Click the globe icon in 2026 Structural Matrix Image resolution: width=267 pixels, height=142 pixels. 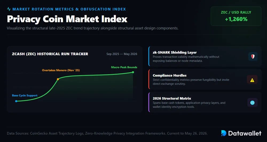click(x=252, y=103)
